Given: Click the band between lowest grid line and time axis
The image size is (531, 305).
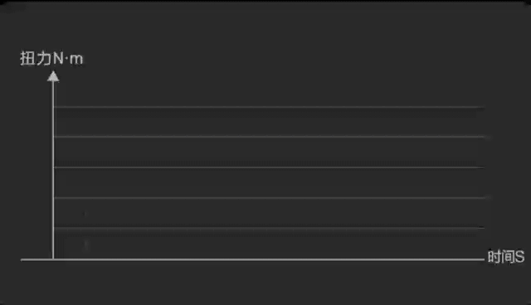Looking at the screenshot, I should [x=269, y=244].
